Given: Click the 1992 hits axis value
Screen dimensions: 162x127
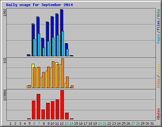Looking at the screenshot, I should coord(5,12).
